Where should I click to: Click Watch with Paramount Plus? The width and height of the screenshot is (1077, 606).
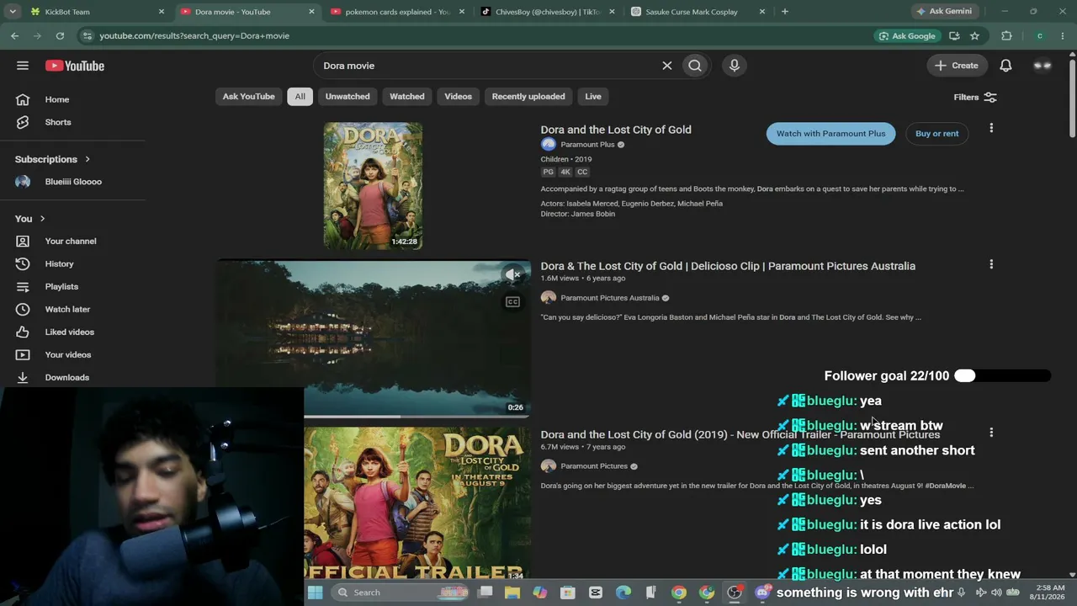tap(830, 134)
